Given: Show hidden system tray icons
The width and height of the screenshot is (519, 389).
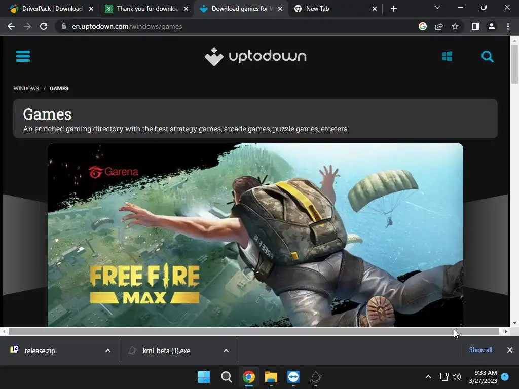Looking at the screenshot, I should 428,377.
